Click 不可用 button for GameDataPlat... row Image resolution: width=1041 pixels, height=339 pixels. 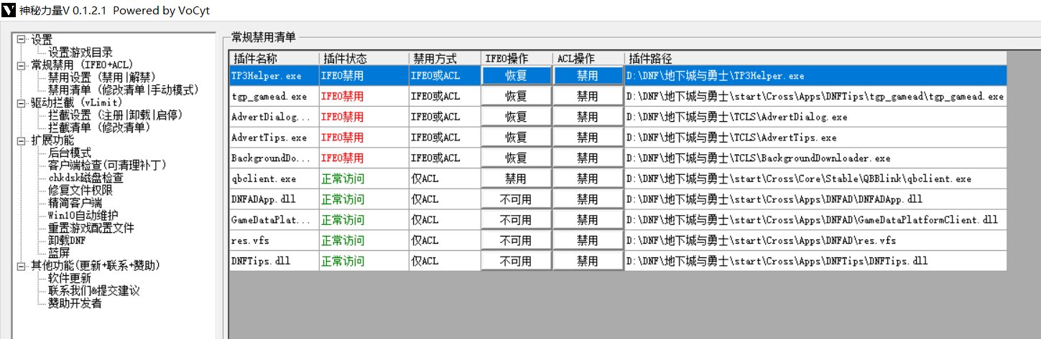[x=517, y=219]
